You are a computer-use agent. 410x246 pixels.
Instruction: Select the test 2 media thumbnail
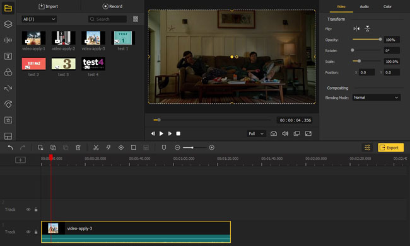[x=33, y=64]
